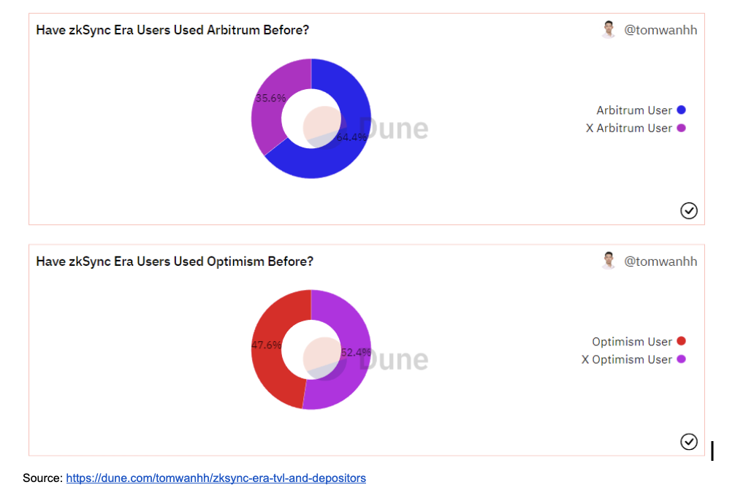Click author avatar on Optimism chart card

(609, 261)
